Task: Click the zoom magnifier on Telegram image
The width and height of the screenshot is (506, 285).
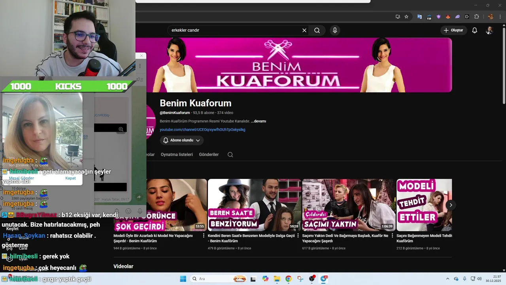Action: (x=121, y=129)
